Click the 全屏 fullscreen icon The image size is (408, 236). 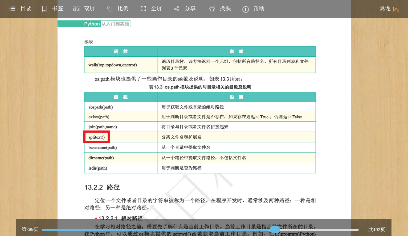143,9
